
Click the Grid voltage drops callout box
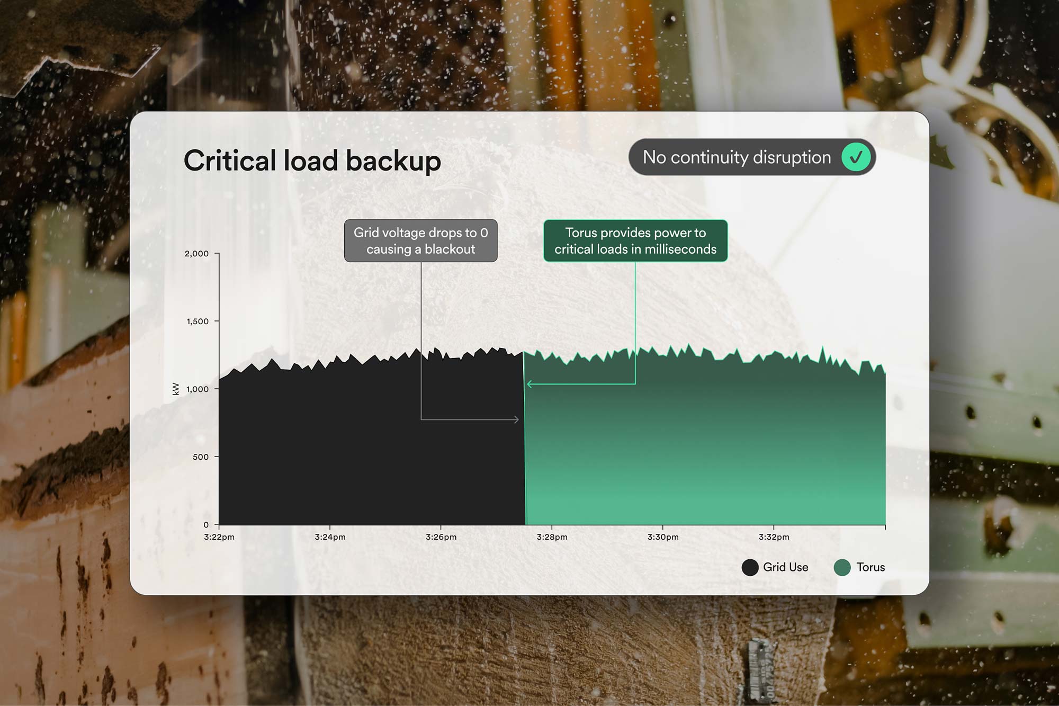pos(421,241)
